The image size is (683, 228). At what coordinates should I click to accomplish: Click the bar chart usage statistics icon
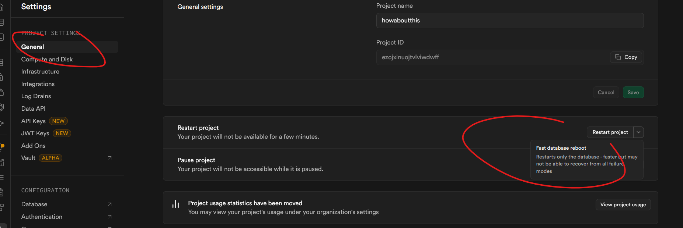[175, 204]
